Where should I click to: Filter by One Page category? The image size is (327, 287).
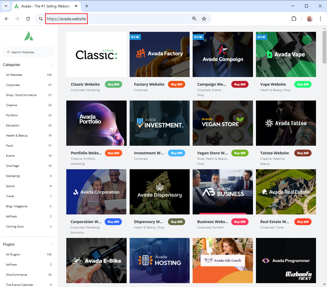pyautogui.click(x=29, y=166)
